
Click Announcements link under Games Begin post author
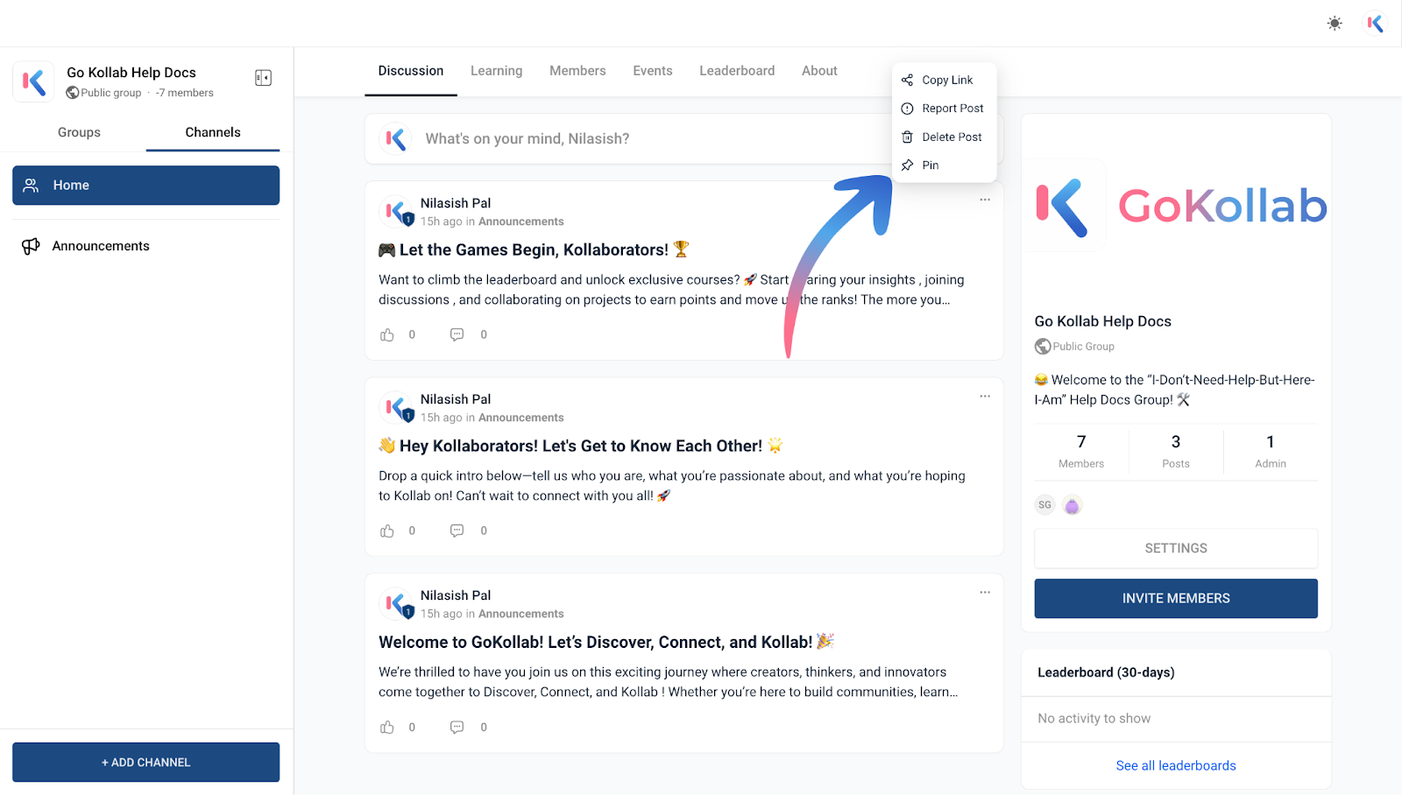pos(521,222)
